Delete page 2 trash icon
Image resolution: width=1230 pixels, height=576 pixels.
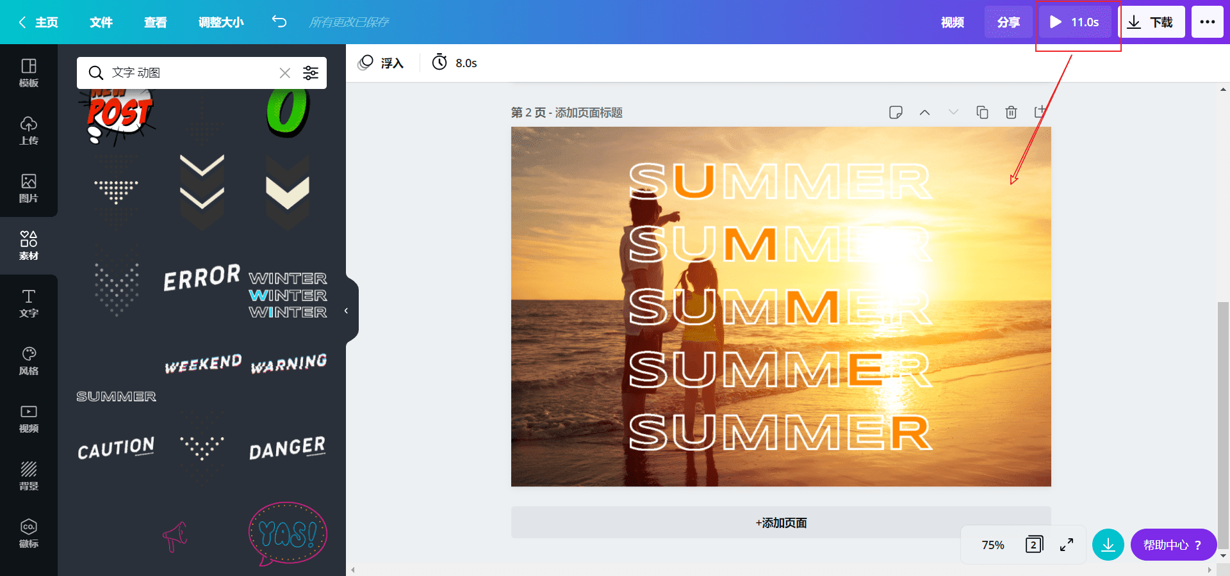click(x=1011, y=113)
